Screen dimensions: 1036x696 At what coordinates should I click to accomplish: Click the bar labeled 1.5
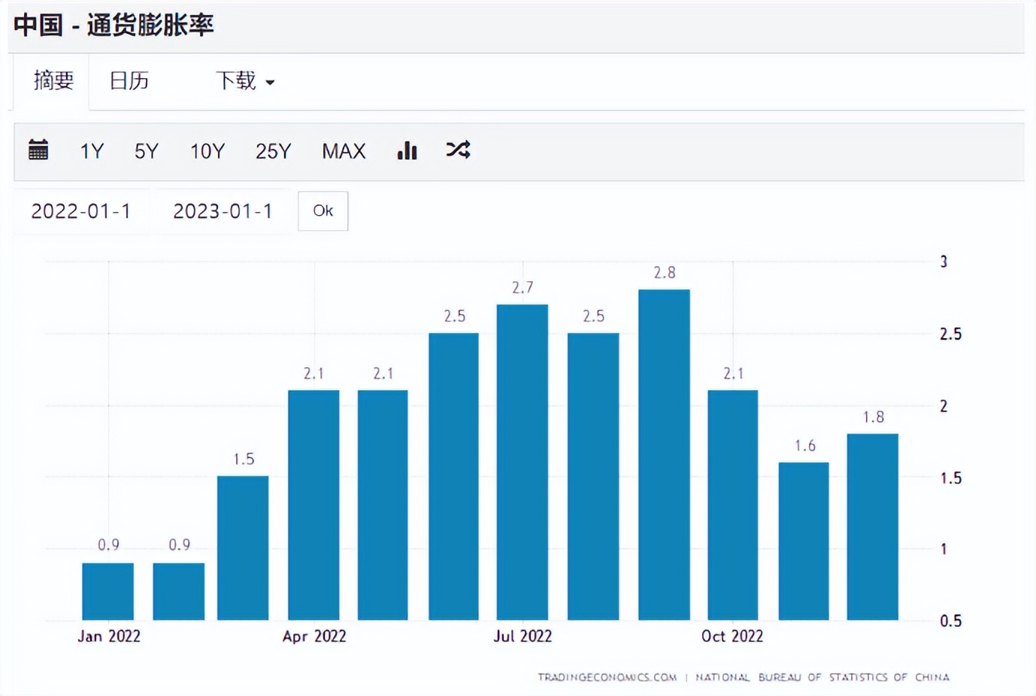tap(243, 547)
